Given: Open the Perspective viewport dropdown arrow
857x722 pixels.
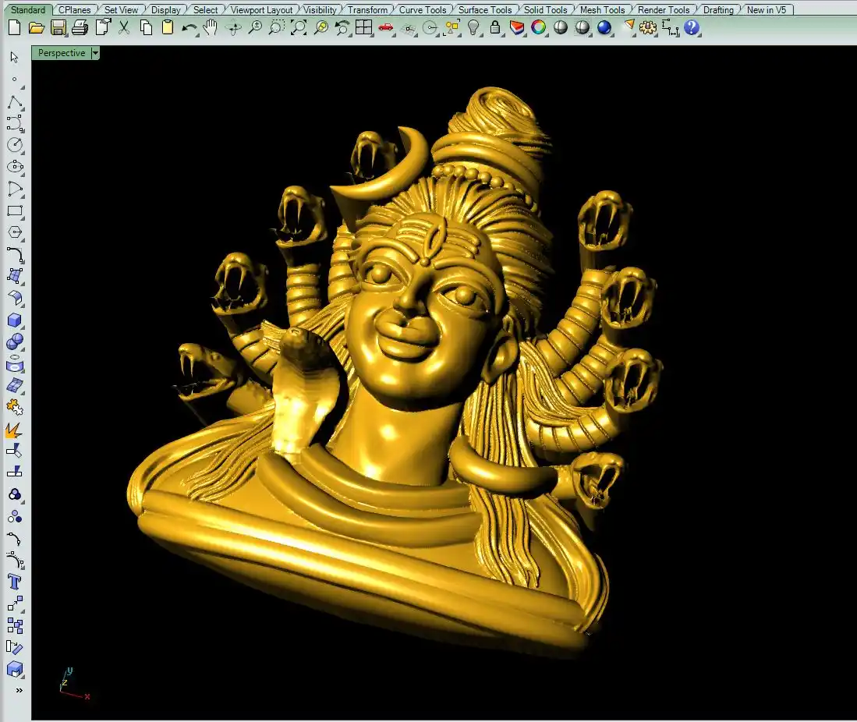Looking at the screenshot, I should (95, 53).
